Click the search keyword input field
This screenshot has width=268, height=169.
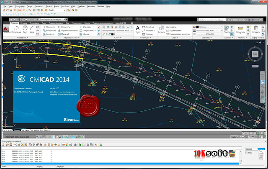coord(211,20)
